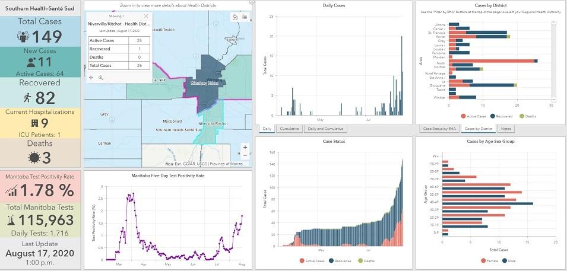This screenshot has height=271, width=567.
Task: Zoom in on the map with plus button
Action: pyautogui.click(x=245, y=146)
